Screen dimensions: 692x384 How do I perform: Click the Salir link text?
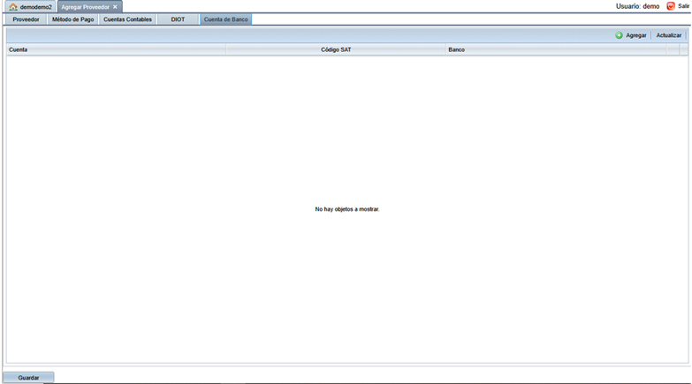(683, 6)
